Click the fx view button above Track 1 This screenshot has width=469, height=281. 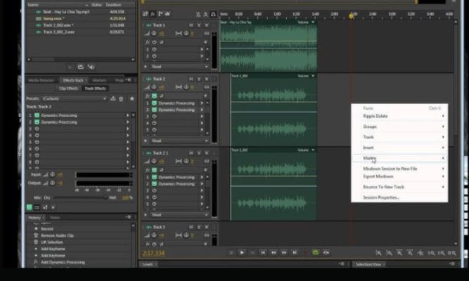coord(153,14)
